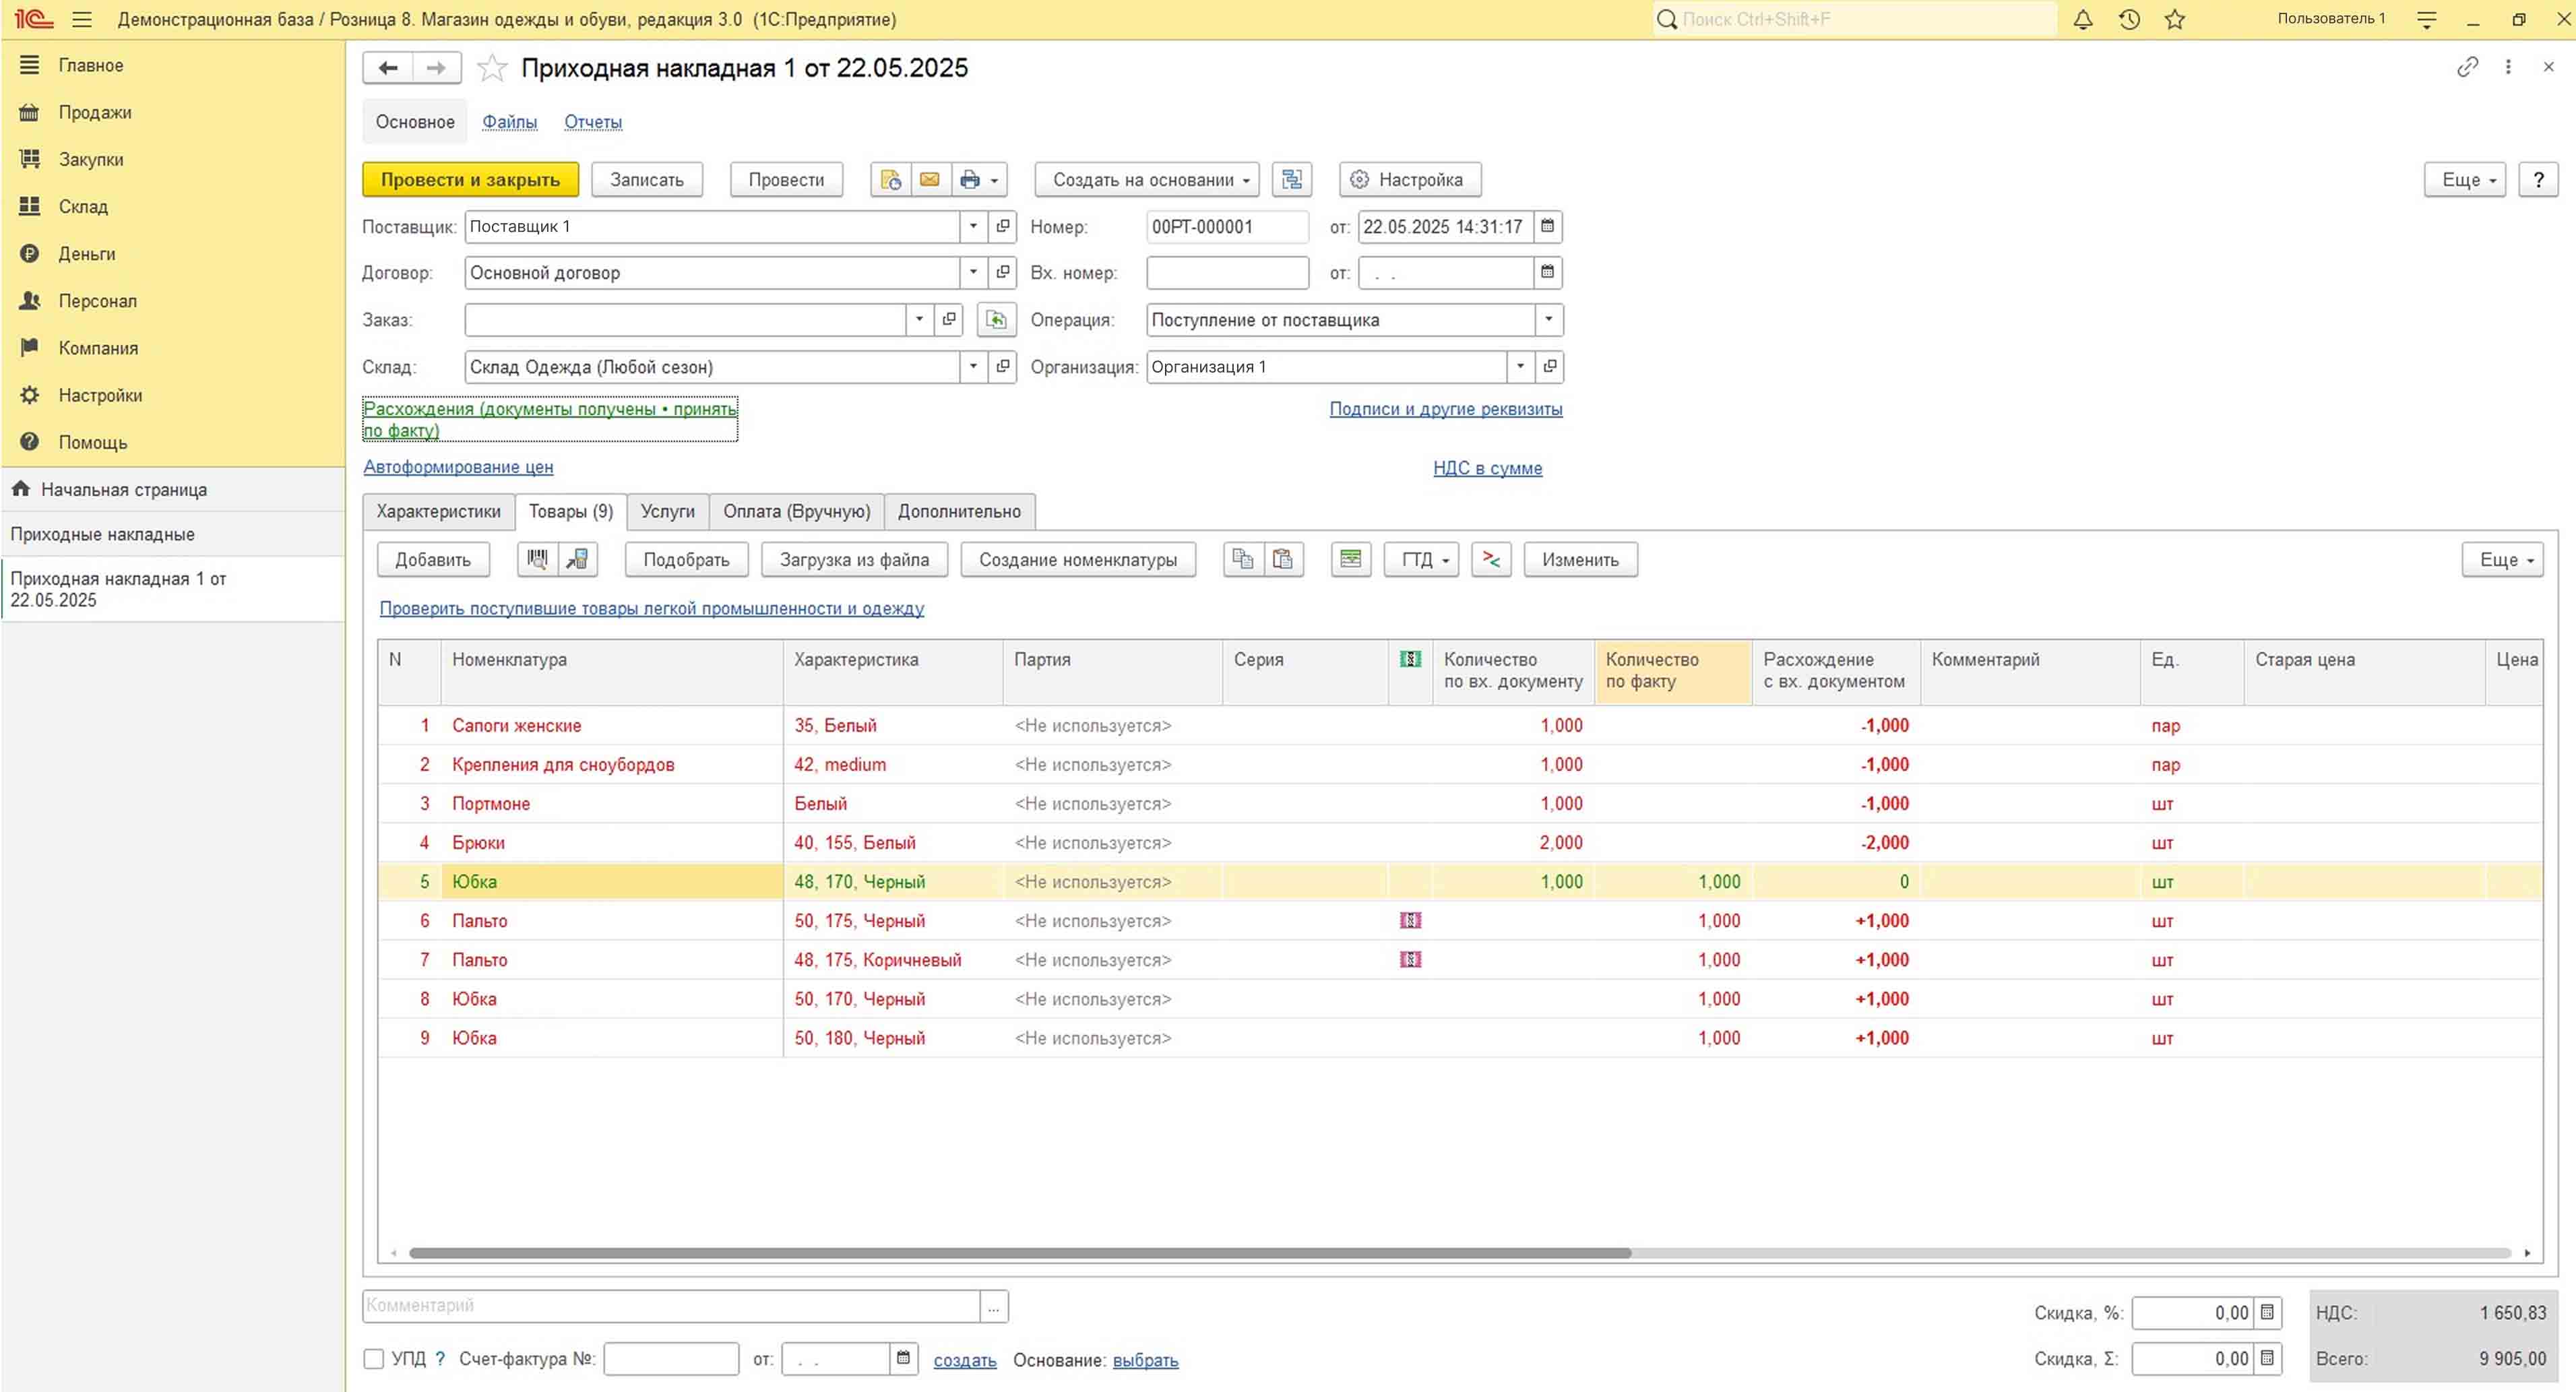Screen dimensions: 2576x1392
Task: Click into the Комментарий input field
Action: (x=671, y=1306)
